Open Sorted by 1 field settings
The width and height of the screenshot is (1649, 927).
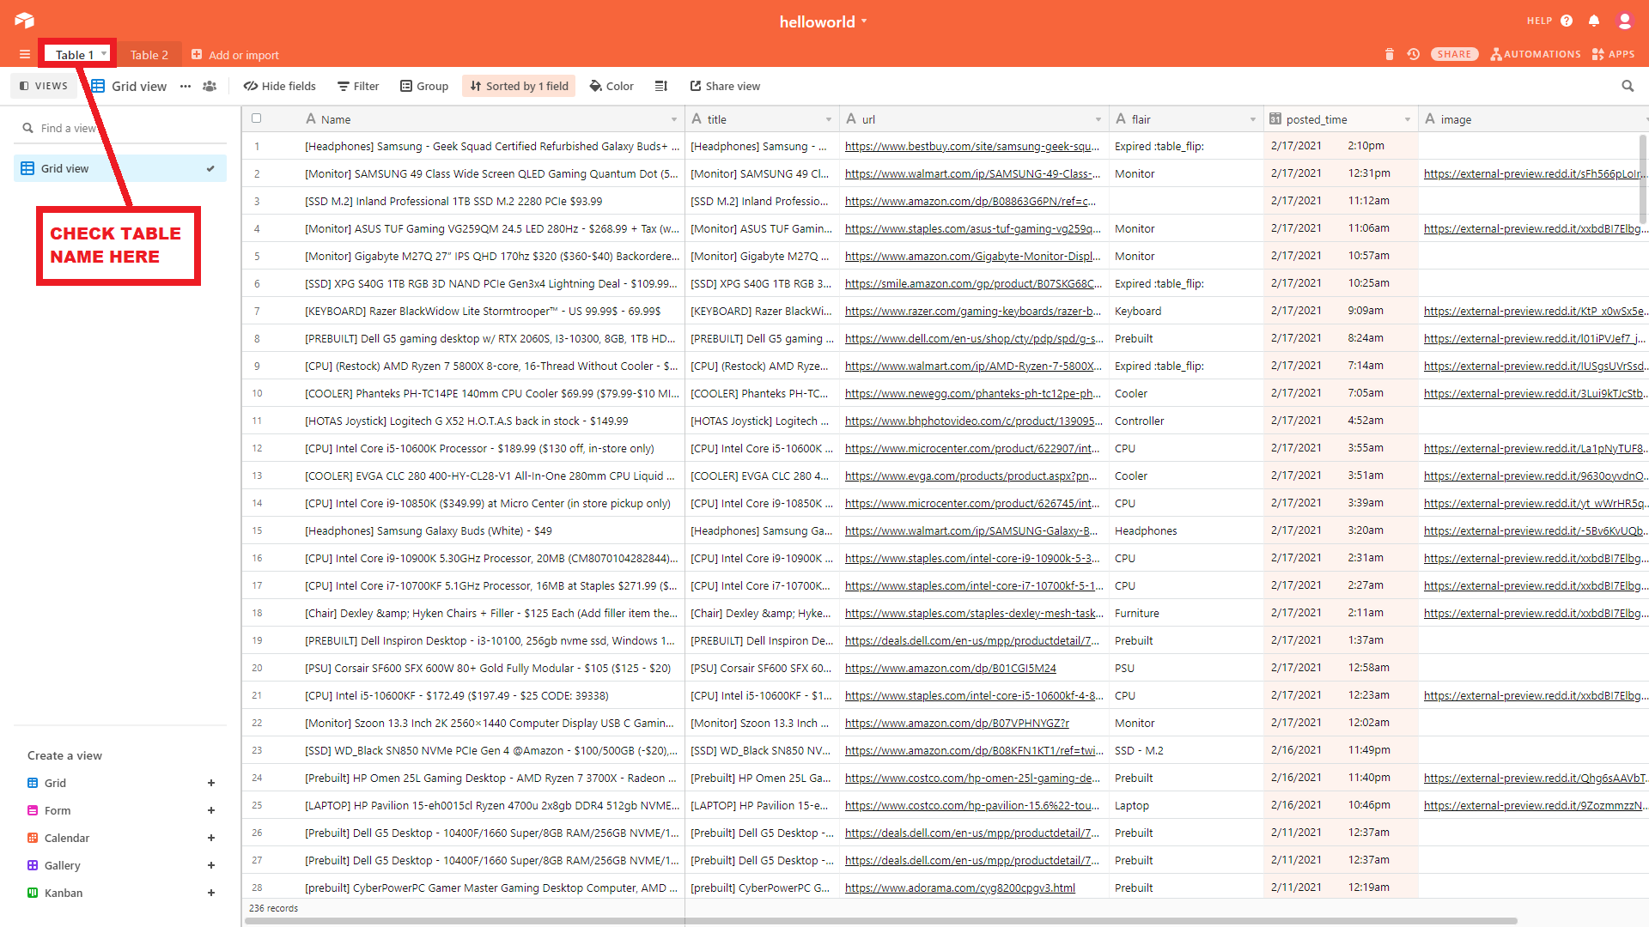tap(519, 86)
